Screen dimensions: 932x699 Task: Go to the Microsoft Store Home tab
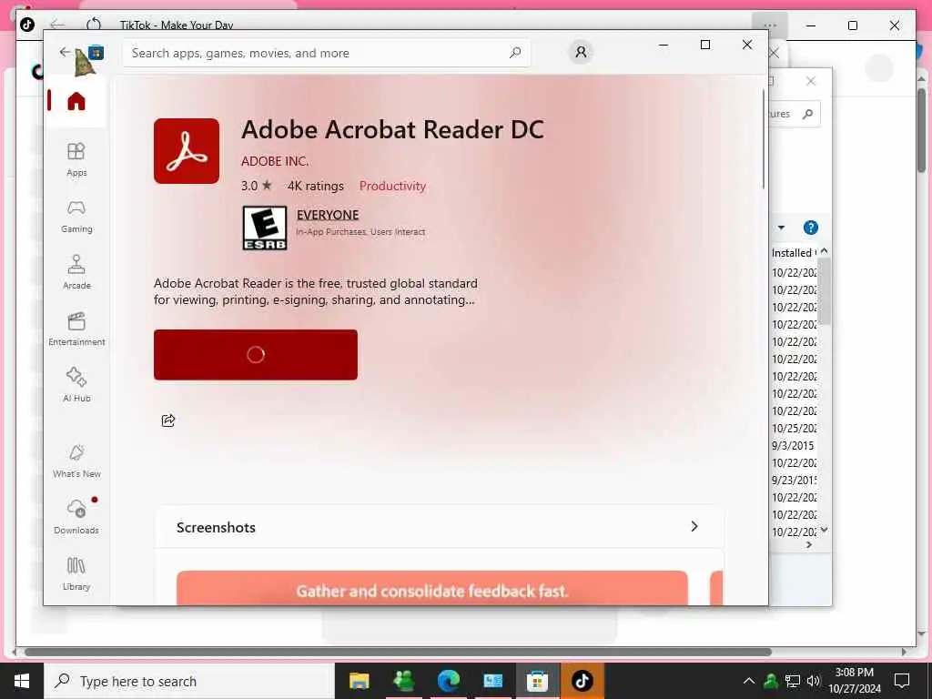[x=76, y=101]
